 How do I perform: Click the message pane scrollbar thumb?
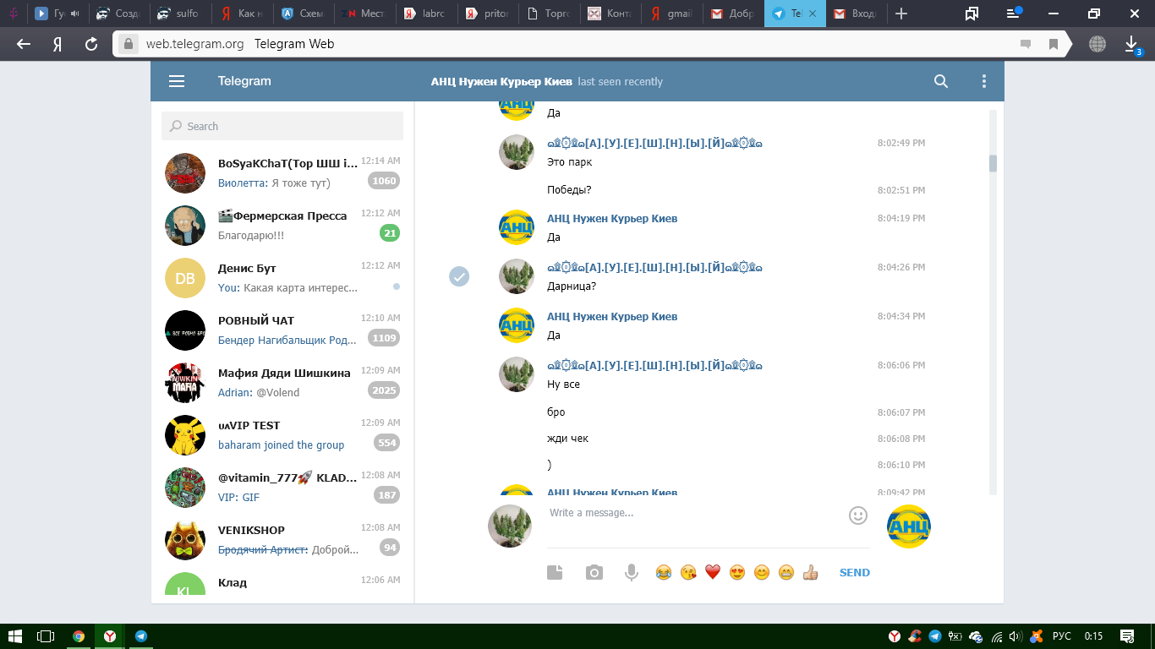coord(993,163)
